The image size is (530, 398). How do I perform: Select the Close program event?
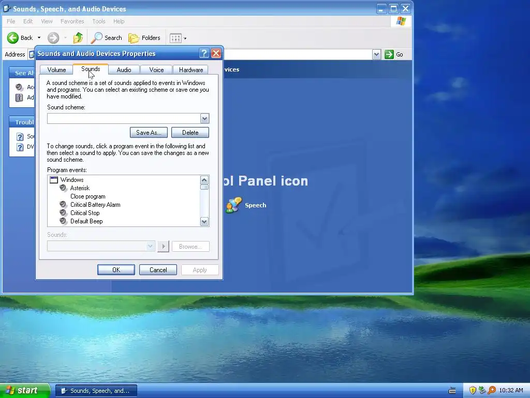coord(88,196)
